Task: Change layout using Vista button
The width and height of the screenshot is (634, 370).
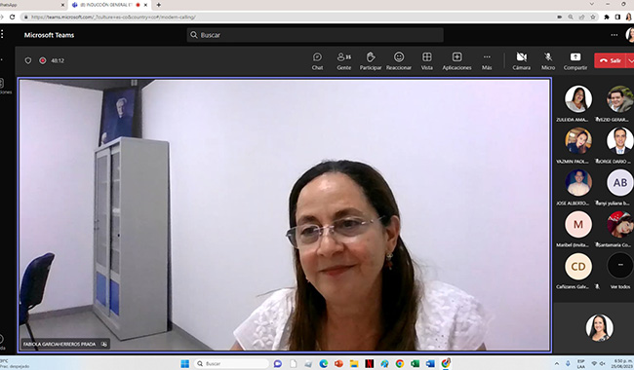Action: tap(427, 61)
